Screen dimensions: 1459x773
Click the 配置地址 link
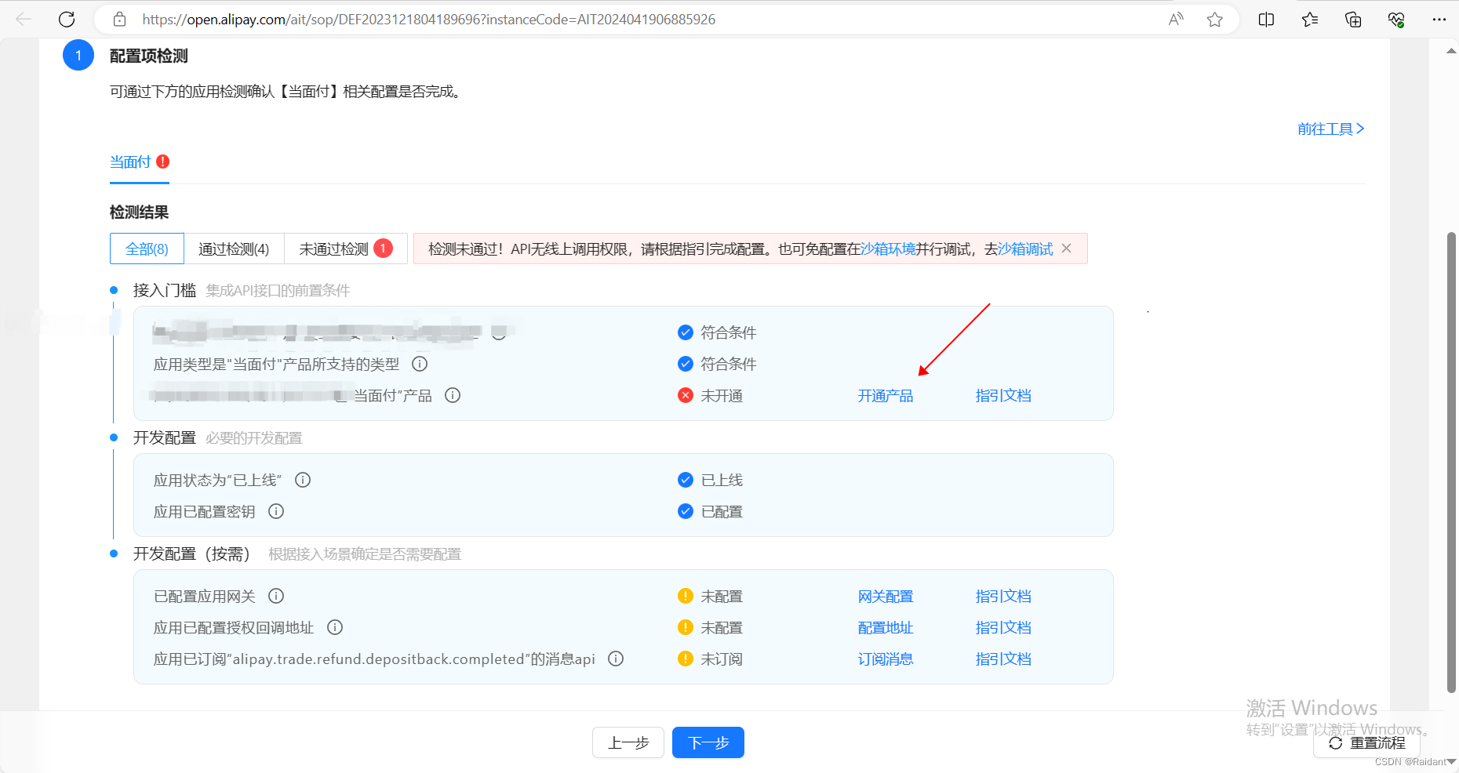coord(886,628)
